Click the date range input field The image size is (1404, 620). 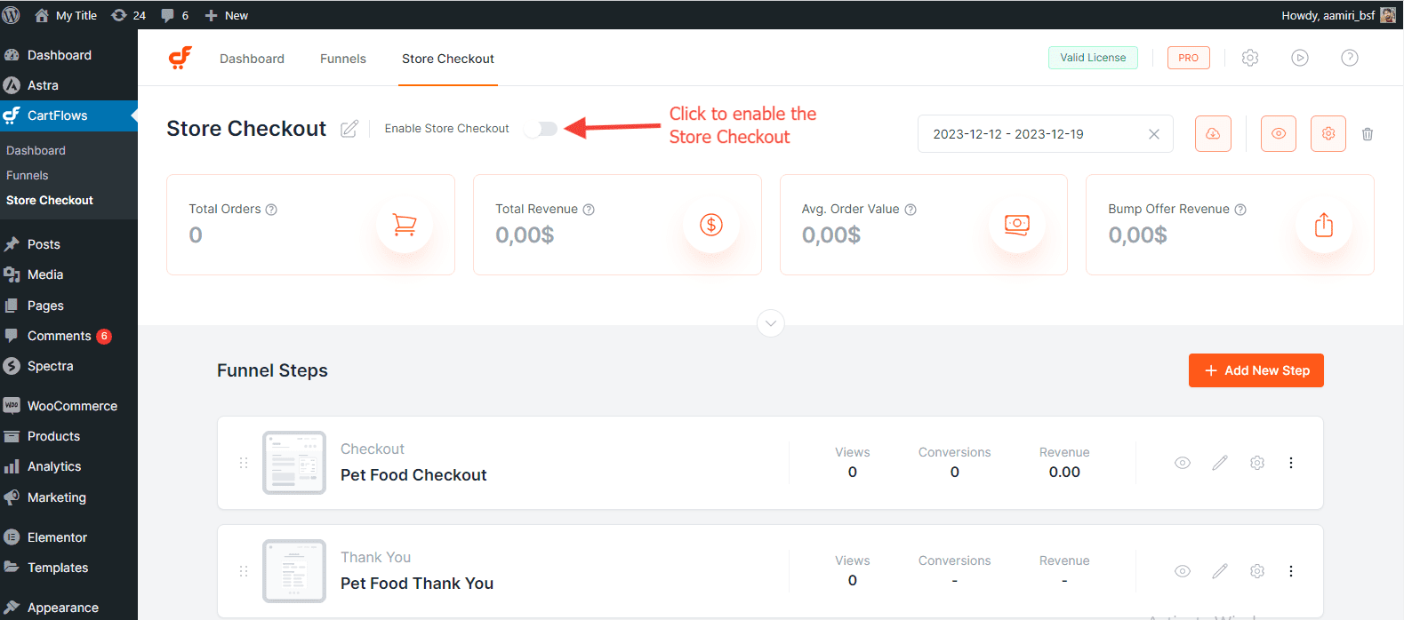[1031, 134]
